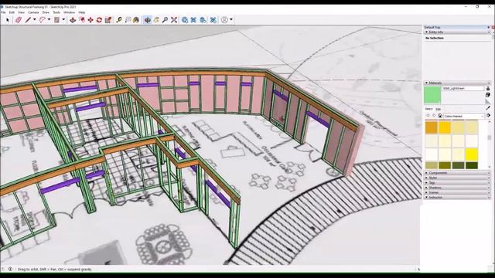Click Zoom Extents in toolbar

click(x=174, y=20)
